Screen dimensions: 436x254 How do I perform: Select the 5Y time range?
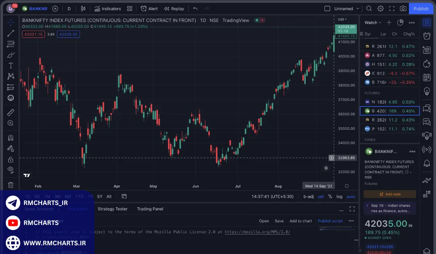point(100,196)
